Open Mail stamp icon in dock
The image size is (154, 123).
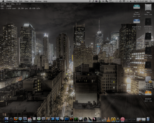pos(25,119)
